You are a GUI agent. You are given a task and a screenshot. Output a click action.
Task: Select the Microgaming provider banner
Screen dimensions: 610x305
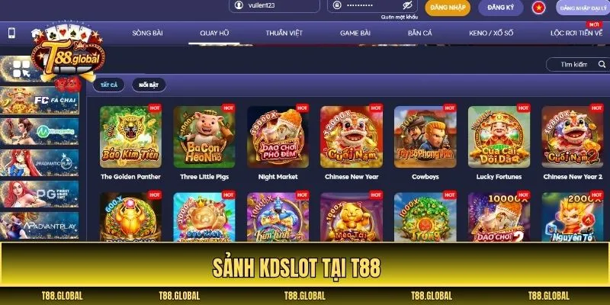pyautogui.click(x=40, y=131)
